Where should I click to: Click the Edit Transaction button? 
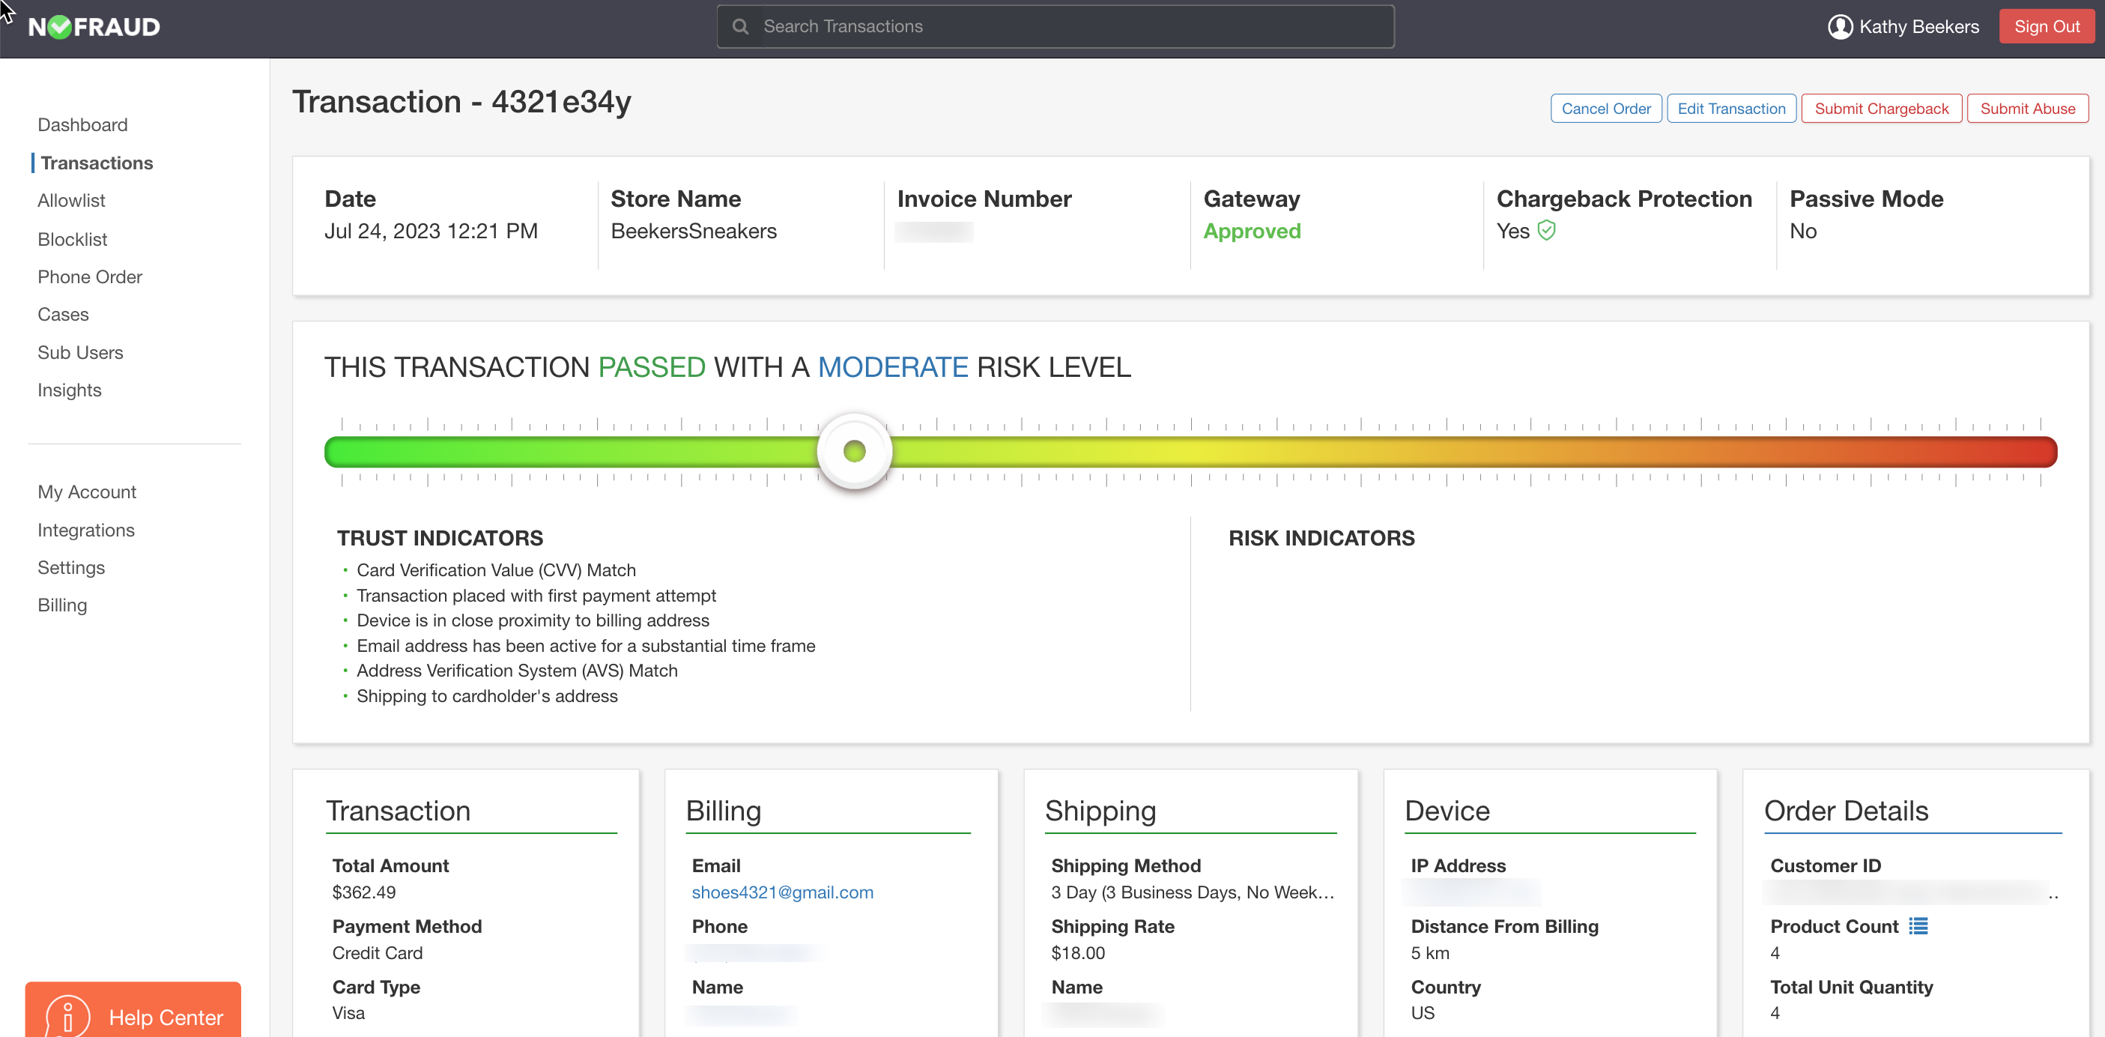[x=1730, y=108]
